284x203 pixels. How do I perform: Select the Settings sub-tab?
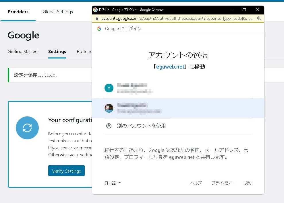click(57, 52)
